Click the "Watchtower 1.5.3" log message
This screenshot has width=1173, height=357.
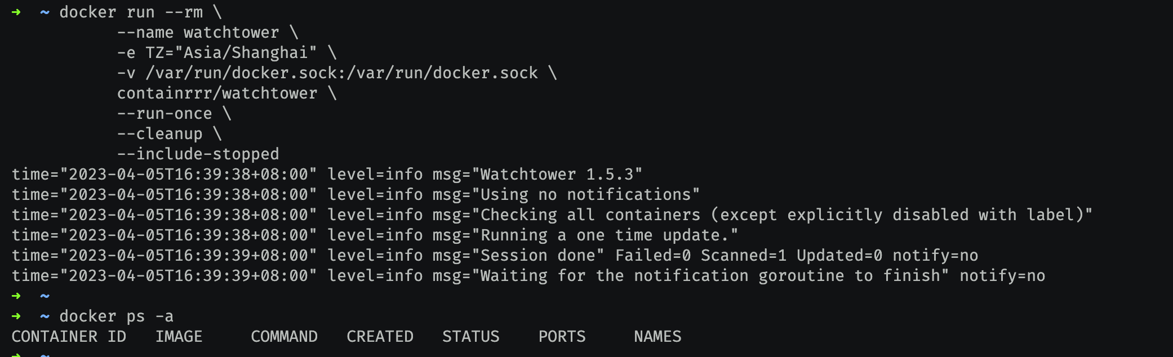point(561,174)
